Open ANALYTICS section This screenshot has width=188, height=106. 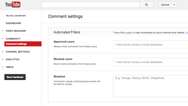13,59
